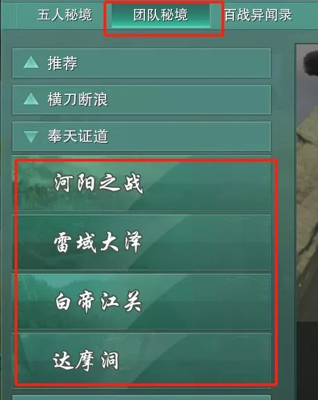The width and height of the screenshot is (318, 400).
Task: Open the 达摩洞 raid entry
Action: coord(142,360)
